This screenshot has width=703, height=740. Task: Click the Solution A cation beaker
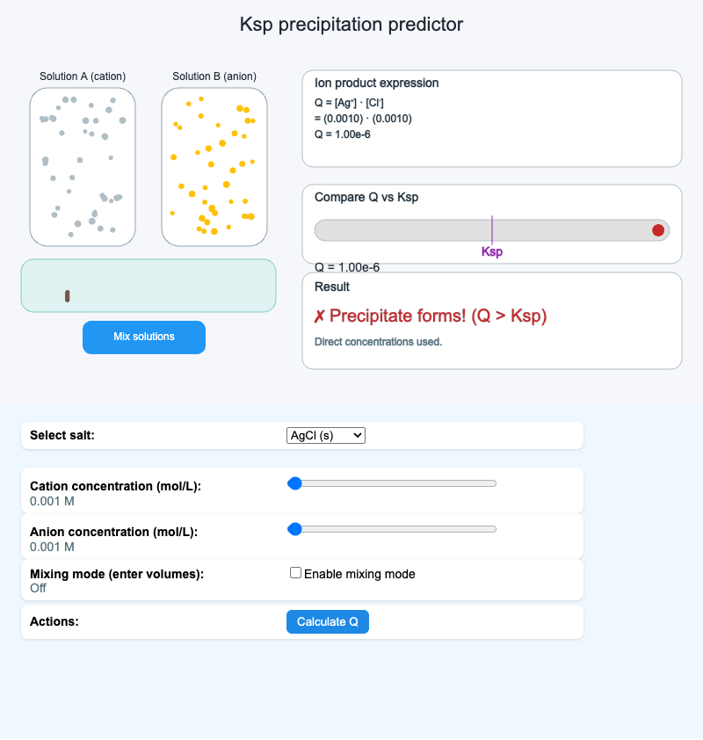pos(83,167)
